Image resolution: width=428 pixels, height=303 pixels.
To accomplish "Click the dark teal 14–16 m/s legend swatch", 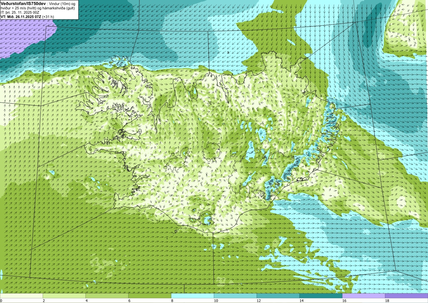I will 321,296.
